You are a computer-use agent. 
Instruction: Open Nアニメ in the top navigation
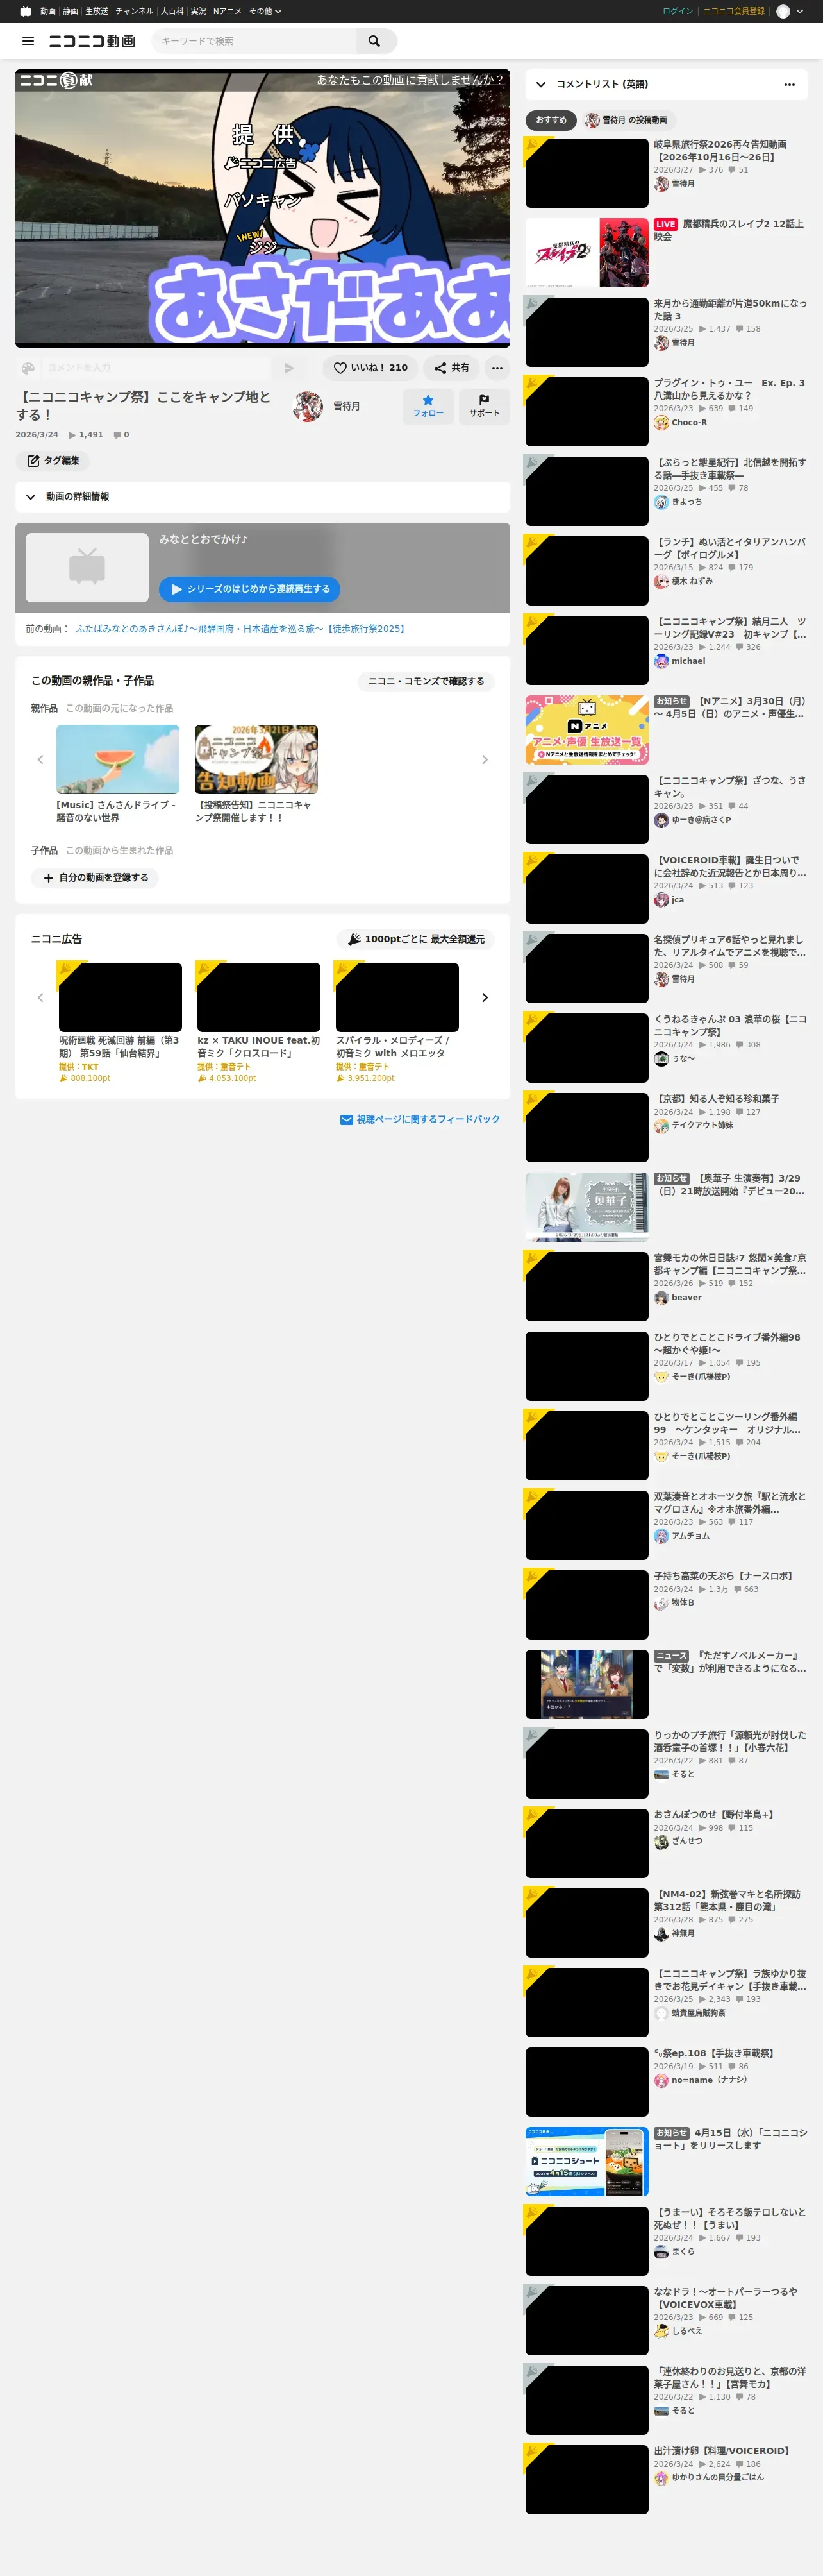(227, 11)
